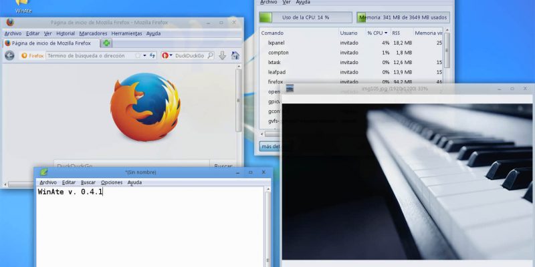Open Buscar menu in Leafpad editor

pos(88,182)
